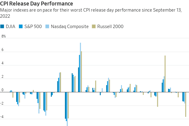Screen dimensions: 189x126
Task: Click the 8% y-axis label
Action: tap(4, 36)
